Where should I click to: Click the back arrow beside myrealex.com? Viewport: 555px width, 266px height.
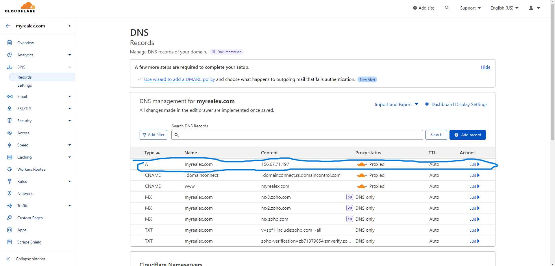(8, 26)
